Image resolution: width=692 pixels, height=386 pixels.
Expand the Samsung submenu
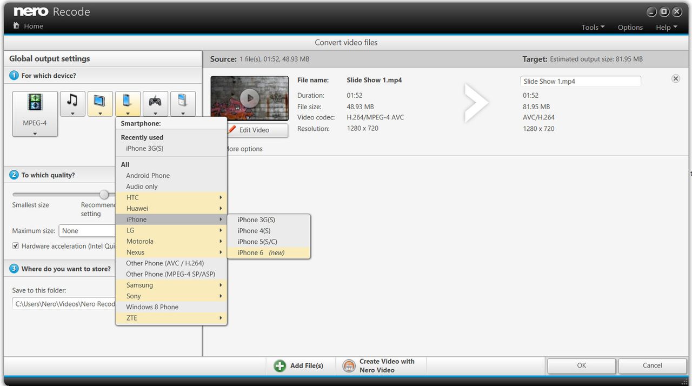click(x=171, y=285)
